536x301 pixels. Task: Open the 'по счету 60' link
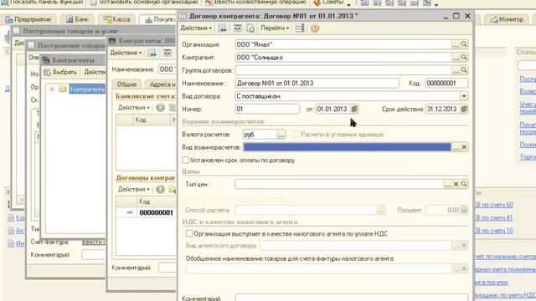click(x=493, y=205)
